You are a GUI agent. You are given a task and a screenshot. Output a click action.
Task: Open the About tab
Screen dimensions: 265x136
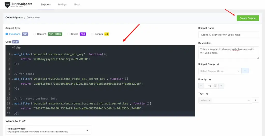click(x=77, y=5)
